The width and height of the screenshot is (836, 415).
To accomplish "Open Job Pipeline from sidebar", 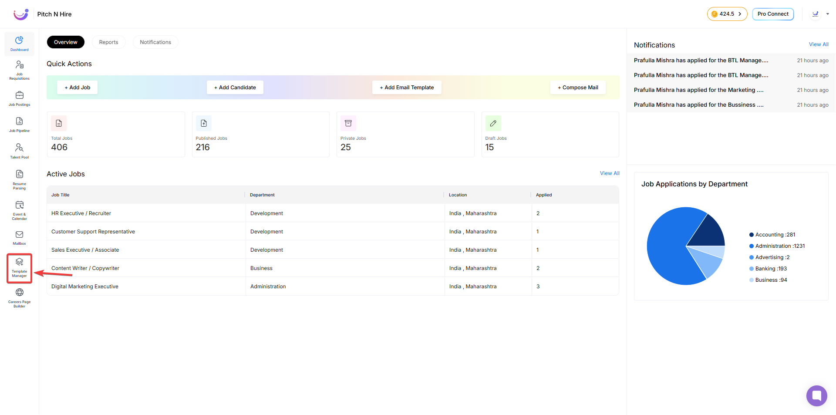I will [19, 125].
